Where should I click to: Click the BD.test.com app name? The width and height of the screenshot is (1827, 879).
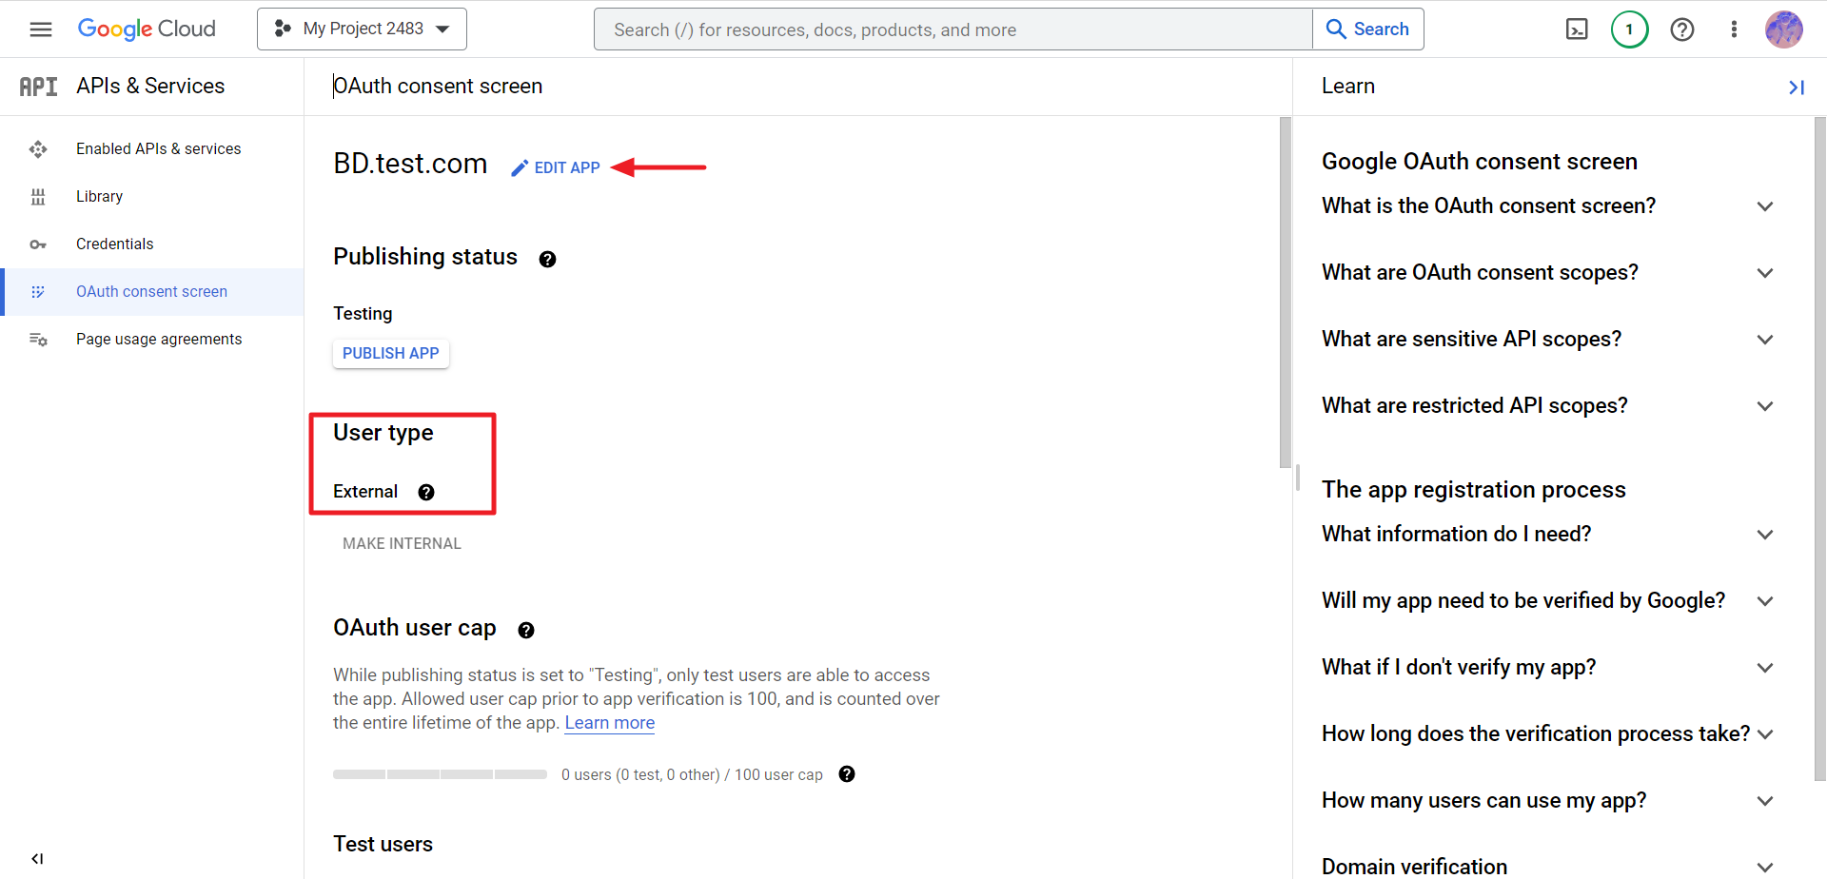(x=410, y=164)
